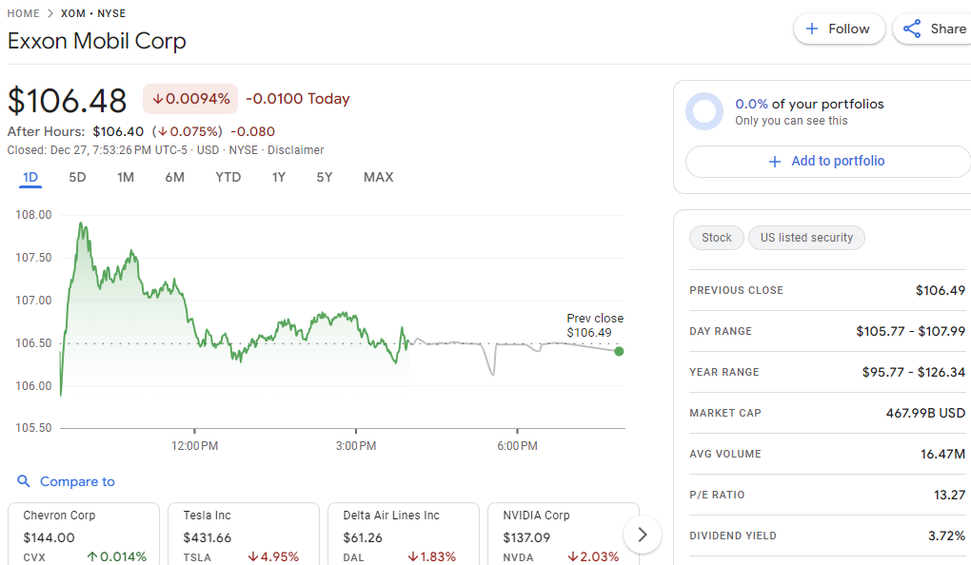Viewport: 971px width, 565px height.
Task: Click the 0.0094% change badge
Action: [x=190, y=99]
